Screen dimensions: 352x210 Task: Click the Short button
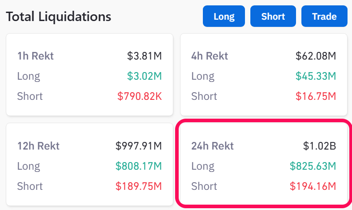tap(273, 17)
